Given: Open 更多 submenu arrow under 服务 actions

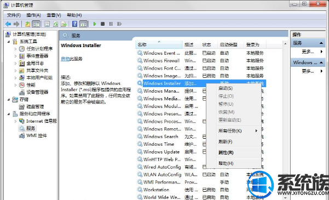Looking at the screenshot, I should tap(321, 52).
